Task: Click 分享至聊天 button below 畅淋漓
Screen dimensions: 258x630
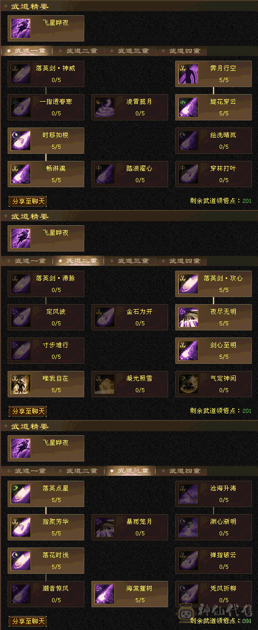Action: tap(28, 201)
